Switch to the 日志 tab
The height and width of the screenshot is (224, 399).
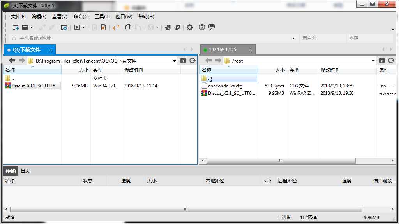click(x=25, y=171)
